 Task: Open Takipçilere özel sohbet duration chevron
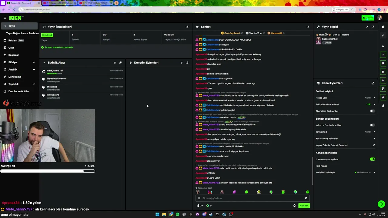click(x=374, y=104)
